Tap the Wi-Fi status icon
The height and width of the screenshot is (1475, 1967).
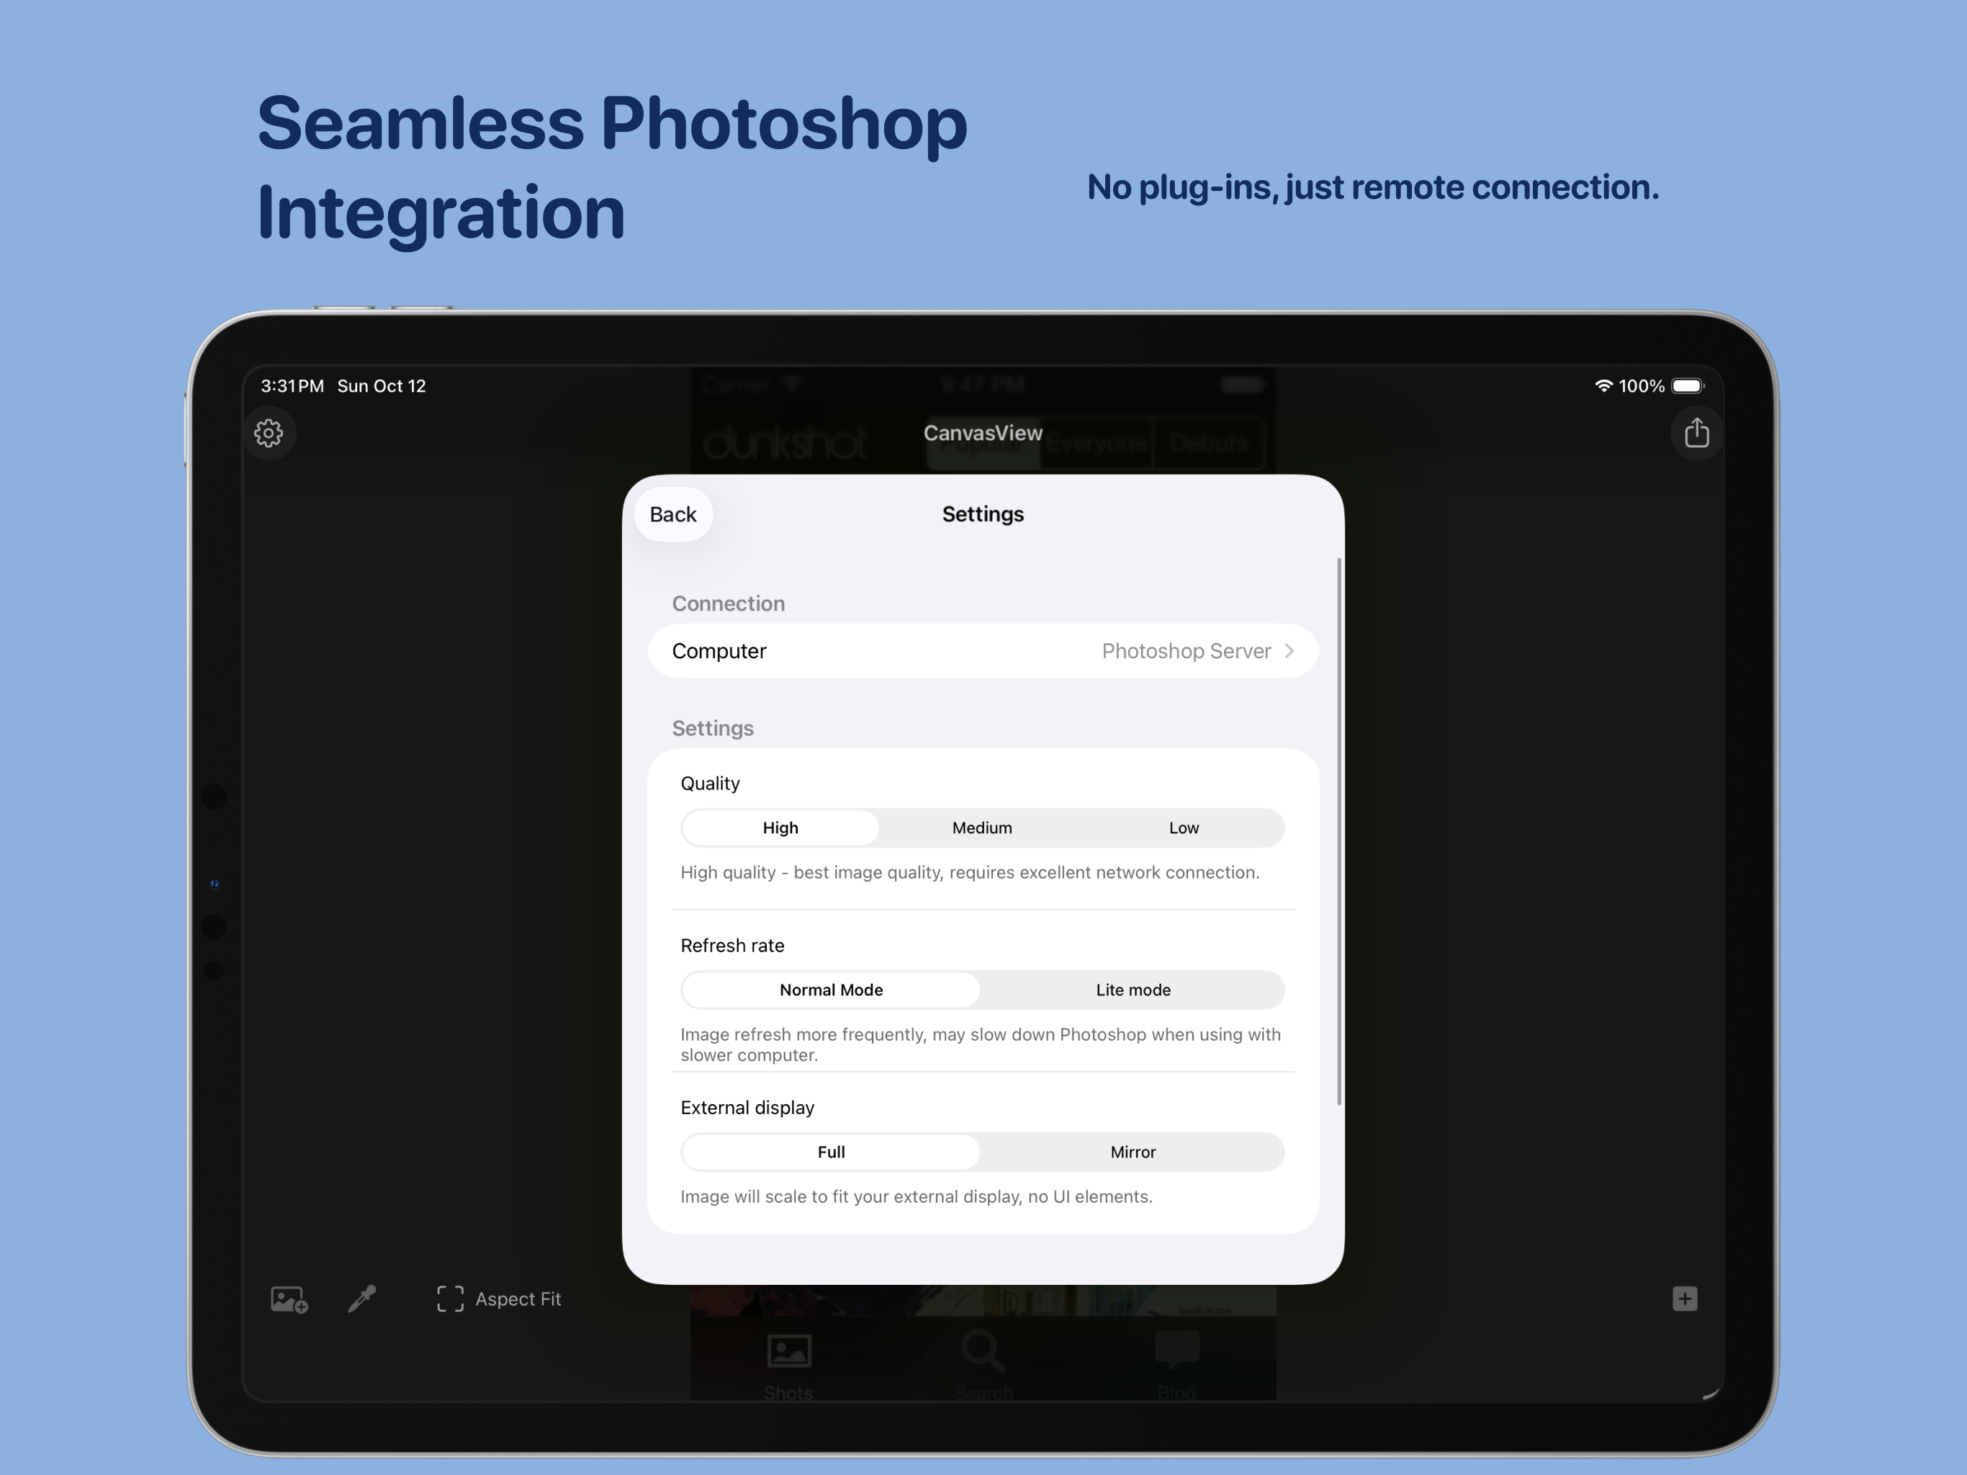tap(1603, 386)
